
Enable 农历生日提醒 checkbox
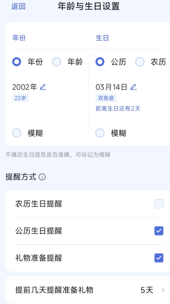tap(159, 204)
